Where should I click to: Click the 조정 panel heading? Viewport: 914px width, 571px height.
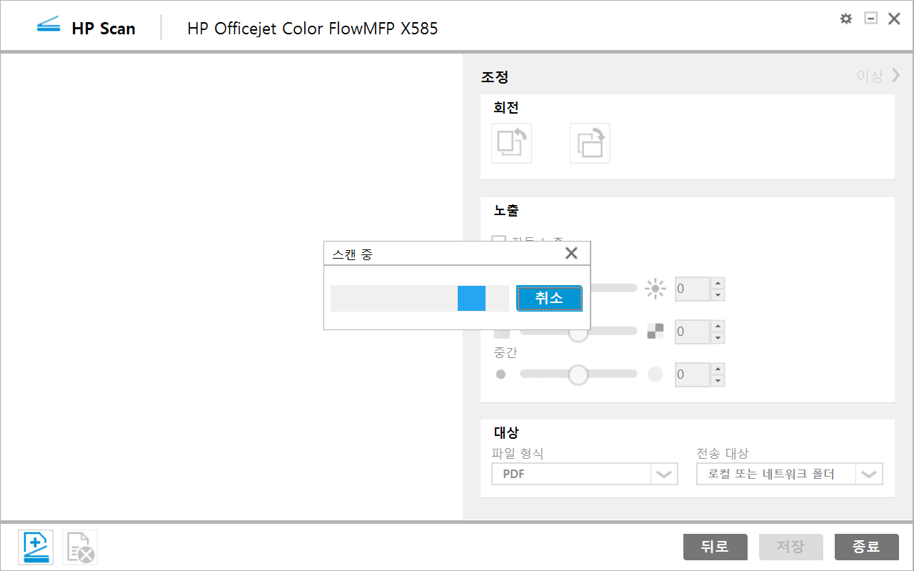click(494, 77)
